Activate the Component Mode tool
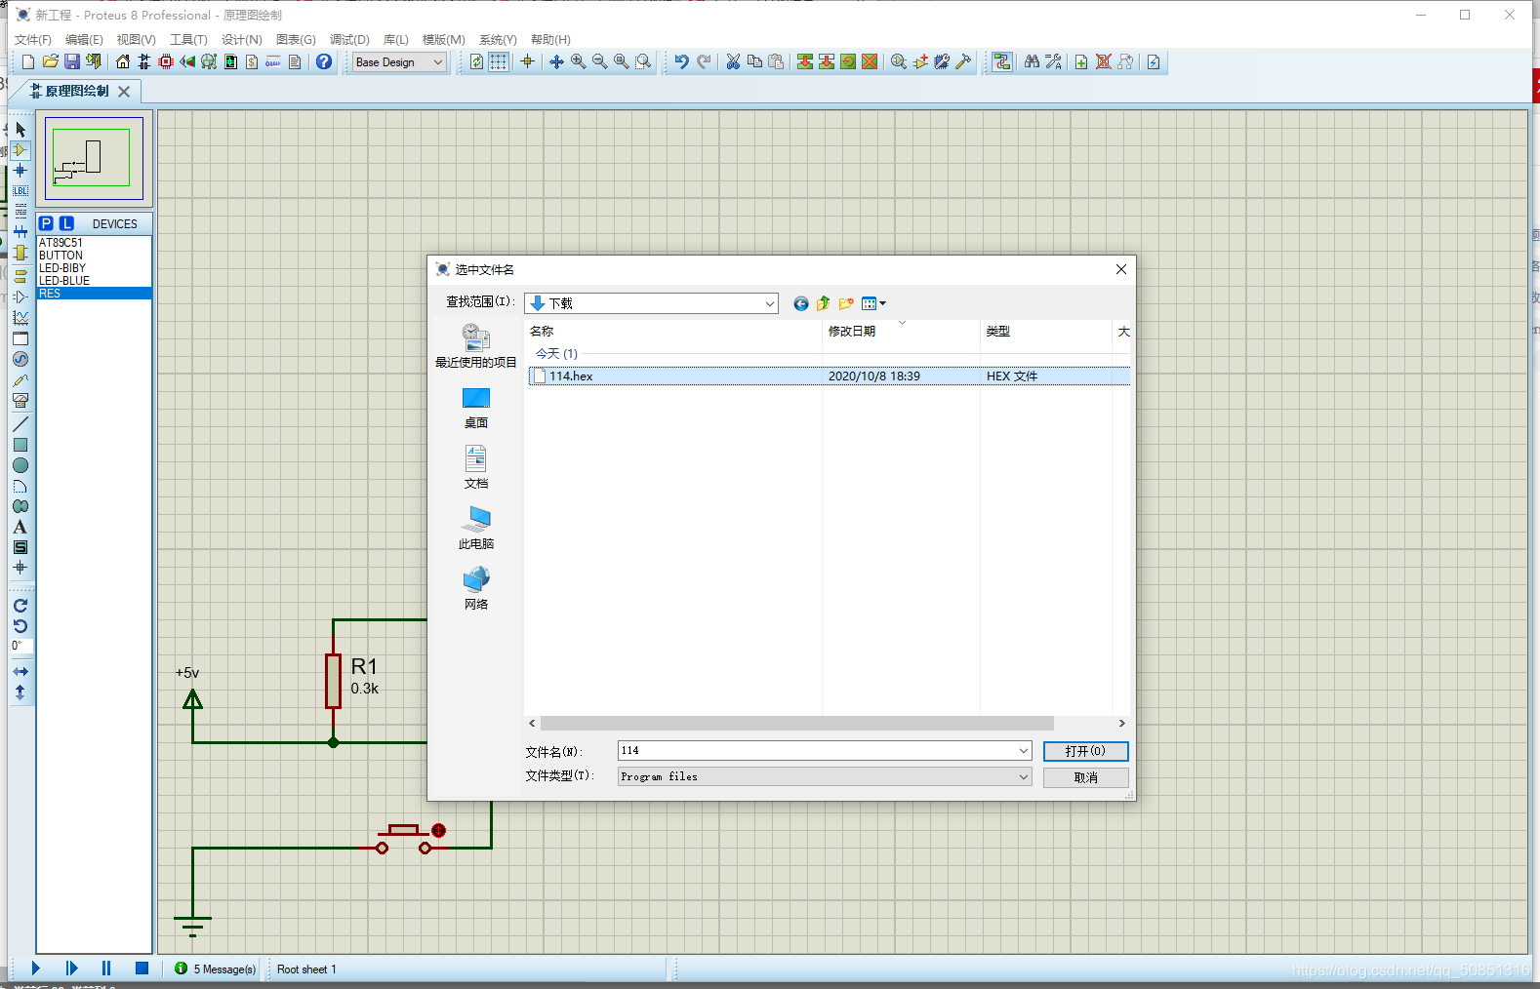 (20, 150)
